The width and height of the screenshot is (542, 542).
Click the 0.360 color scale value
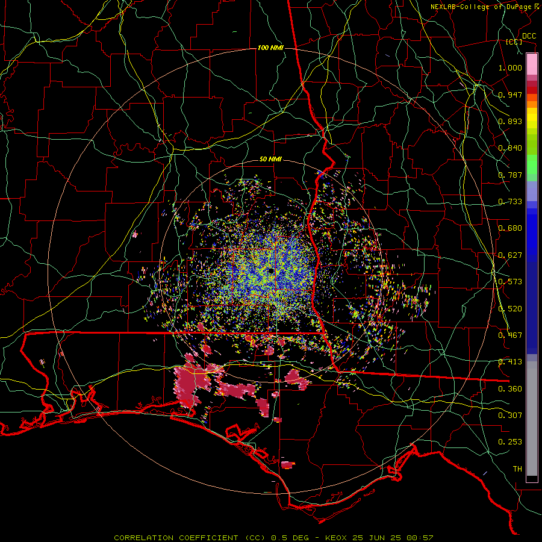tap(510, 389)
